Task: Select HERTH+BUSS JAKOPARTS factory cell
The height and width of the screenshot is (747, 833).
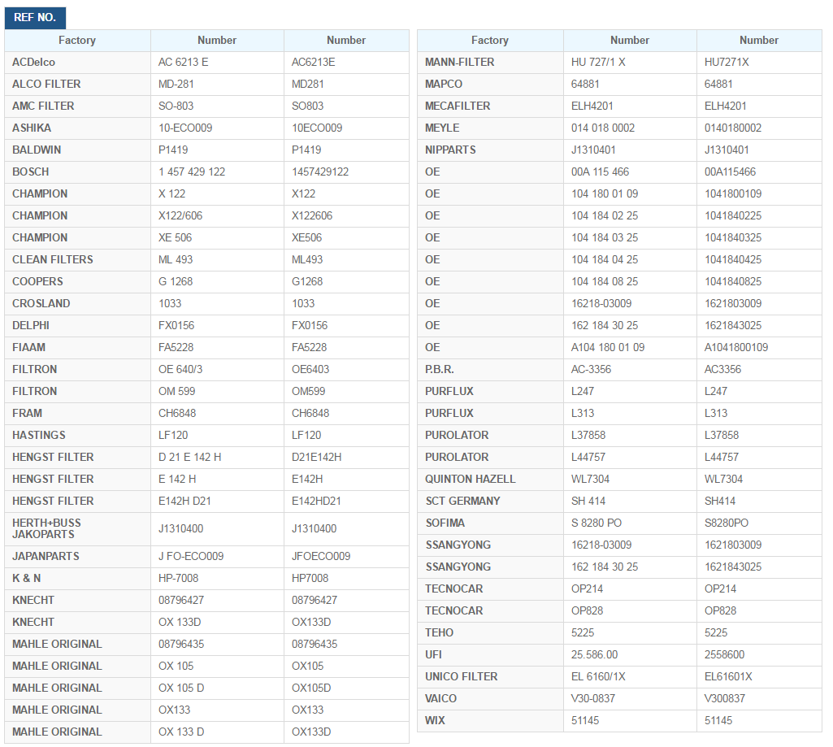Action: click(x=77, y=528)
